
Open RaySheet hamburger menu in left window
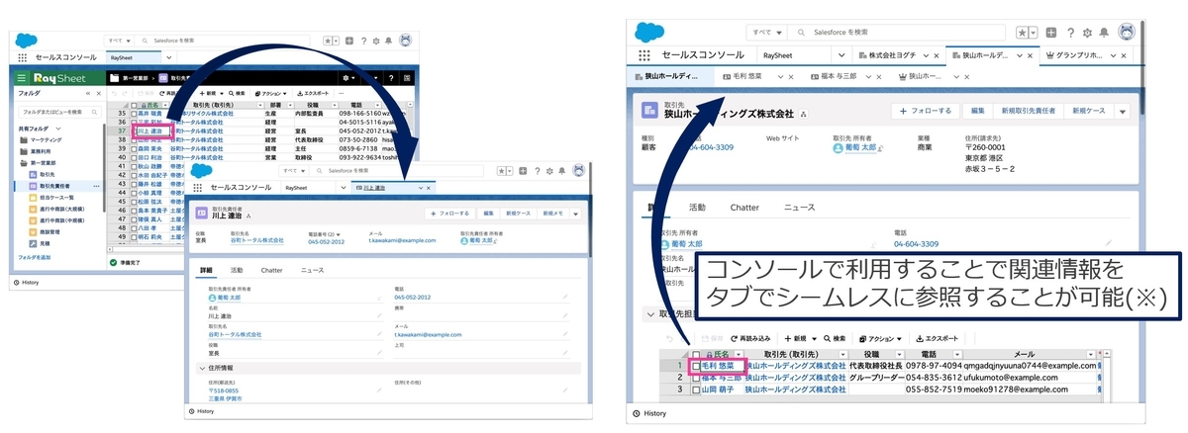(22, 77)
